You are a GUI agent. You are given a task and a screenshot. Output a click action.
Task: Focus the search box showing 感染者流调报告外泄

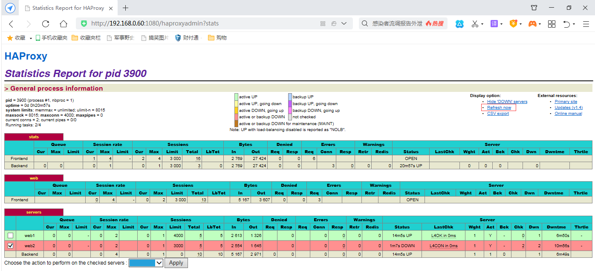point(397,24)
